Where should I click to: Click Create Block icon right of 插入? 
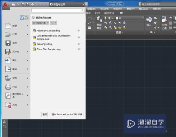pyautogui.click(x=155, y=18)
